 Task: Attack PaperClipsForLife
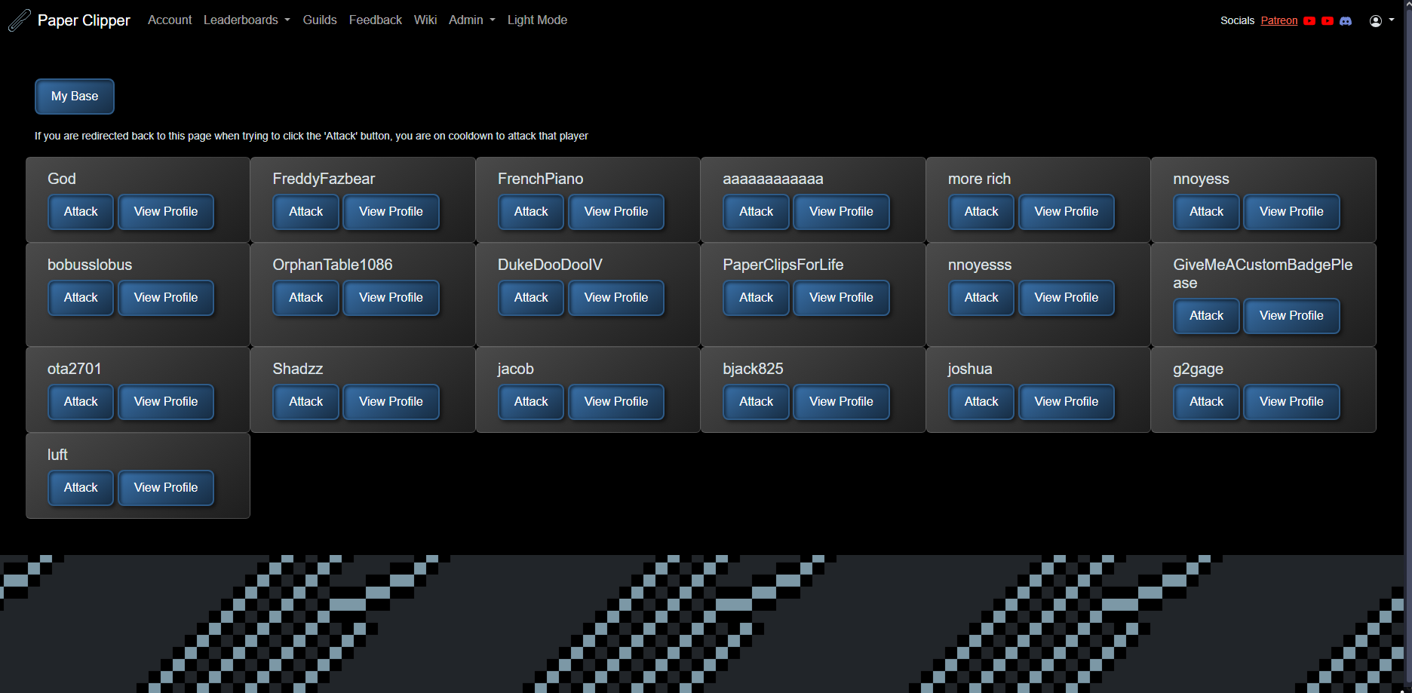click(757, 298)
